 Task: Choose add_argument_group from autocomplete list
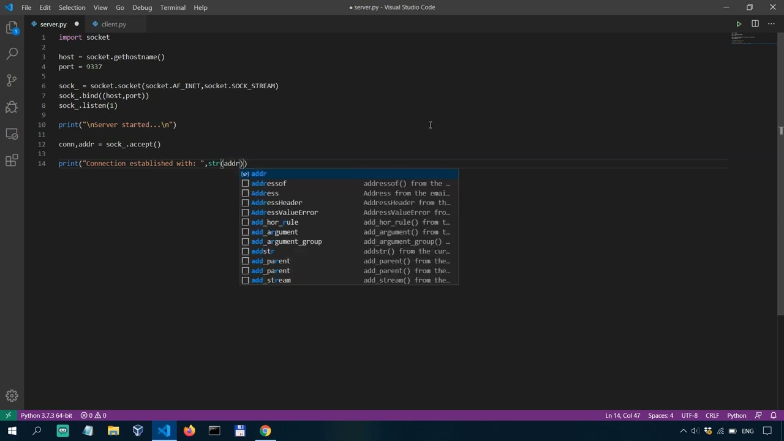pyautogui.click(x=286, y=241)
